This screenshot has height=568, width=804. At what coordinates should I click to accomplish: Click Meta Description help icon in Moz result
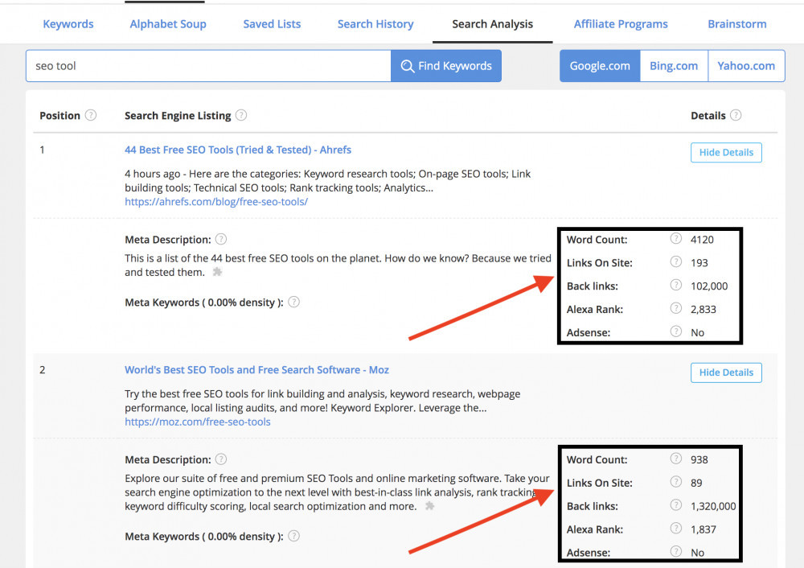[221, 459]
